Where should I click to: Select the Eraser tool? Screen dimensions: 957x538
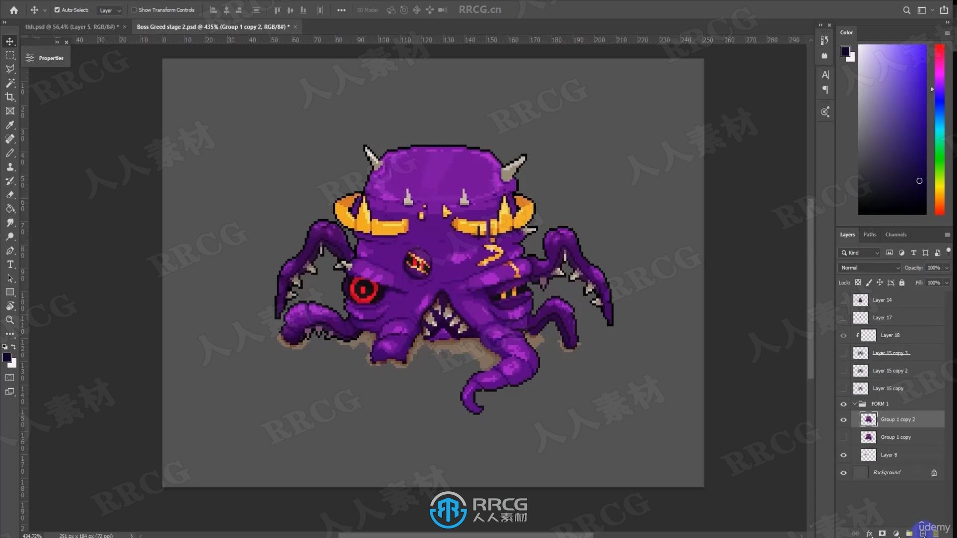(x=10, y=195)
